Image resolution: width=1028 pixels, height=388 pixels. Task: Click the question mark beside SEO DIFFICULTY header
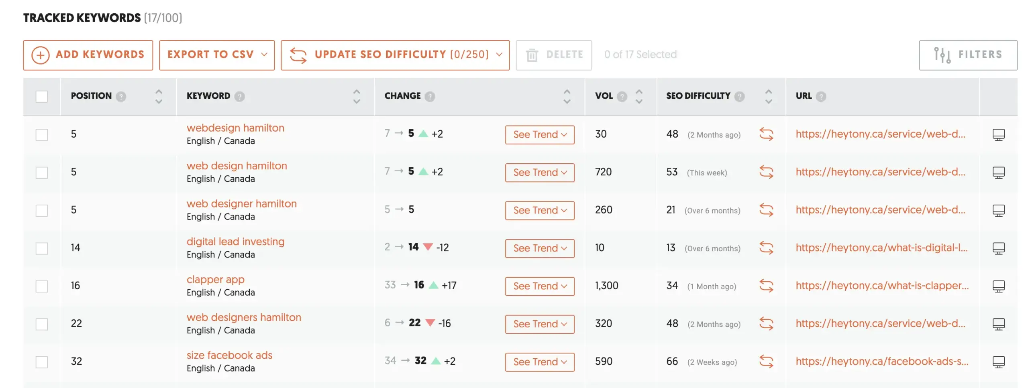[x=740, y=96]
